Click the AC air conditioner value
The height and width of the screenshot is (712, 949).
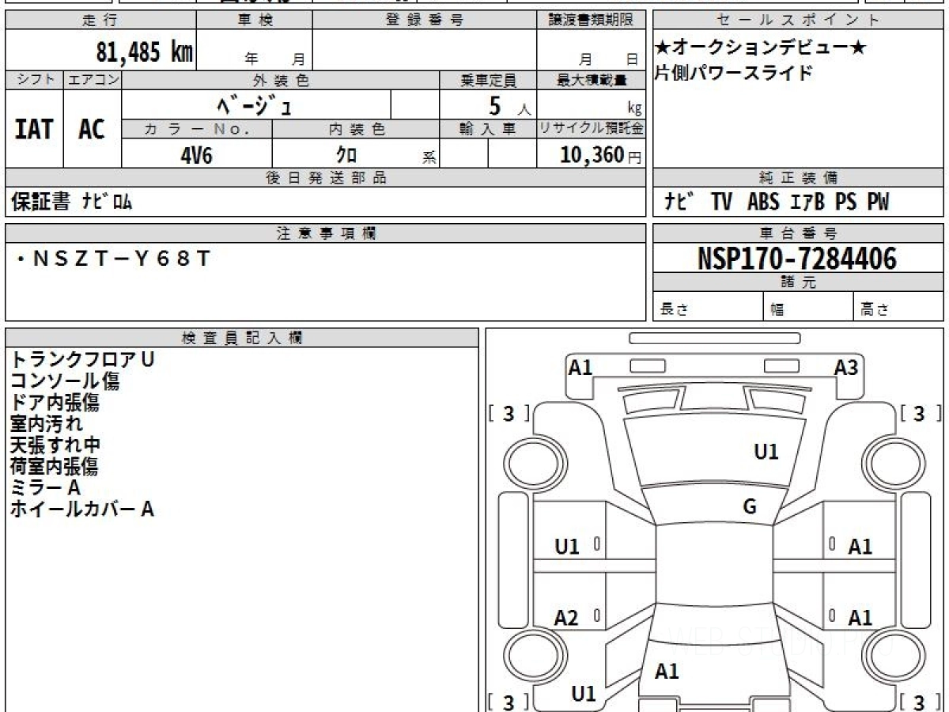coord(92,130)
